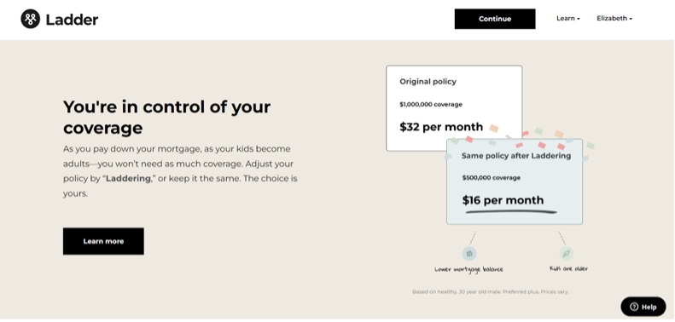Select the Same policy after Laddering card

click(x=515, y=181)
